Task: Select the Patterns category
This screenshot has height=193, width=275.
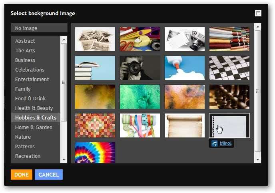Action: pos(36,146)
